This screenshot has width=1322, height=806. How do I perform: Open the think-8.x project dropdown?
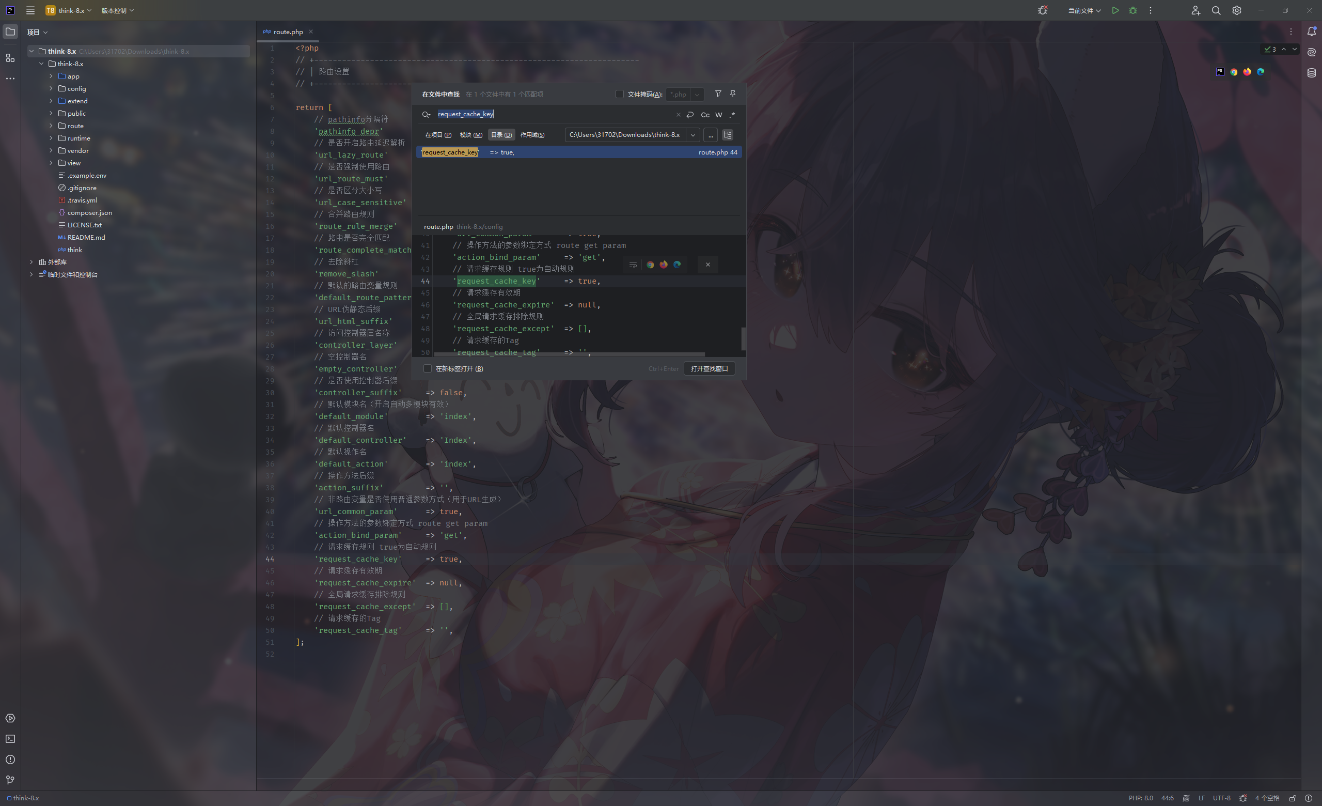69,10
